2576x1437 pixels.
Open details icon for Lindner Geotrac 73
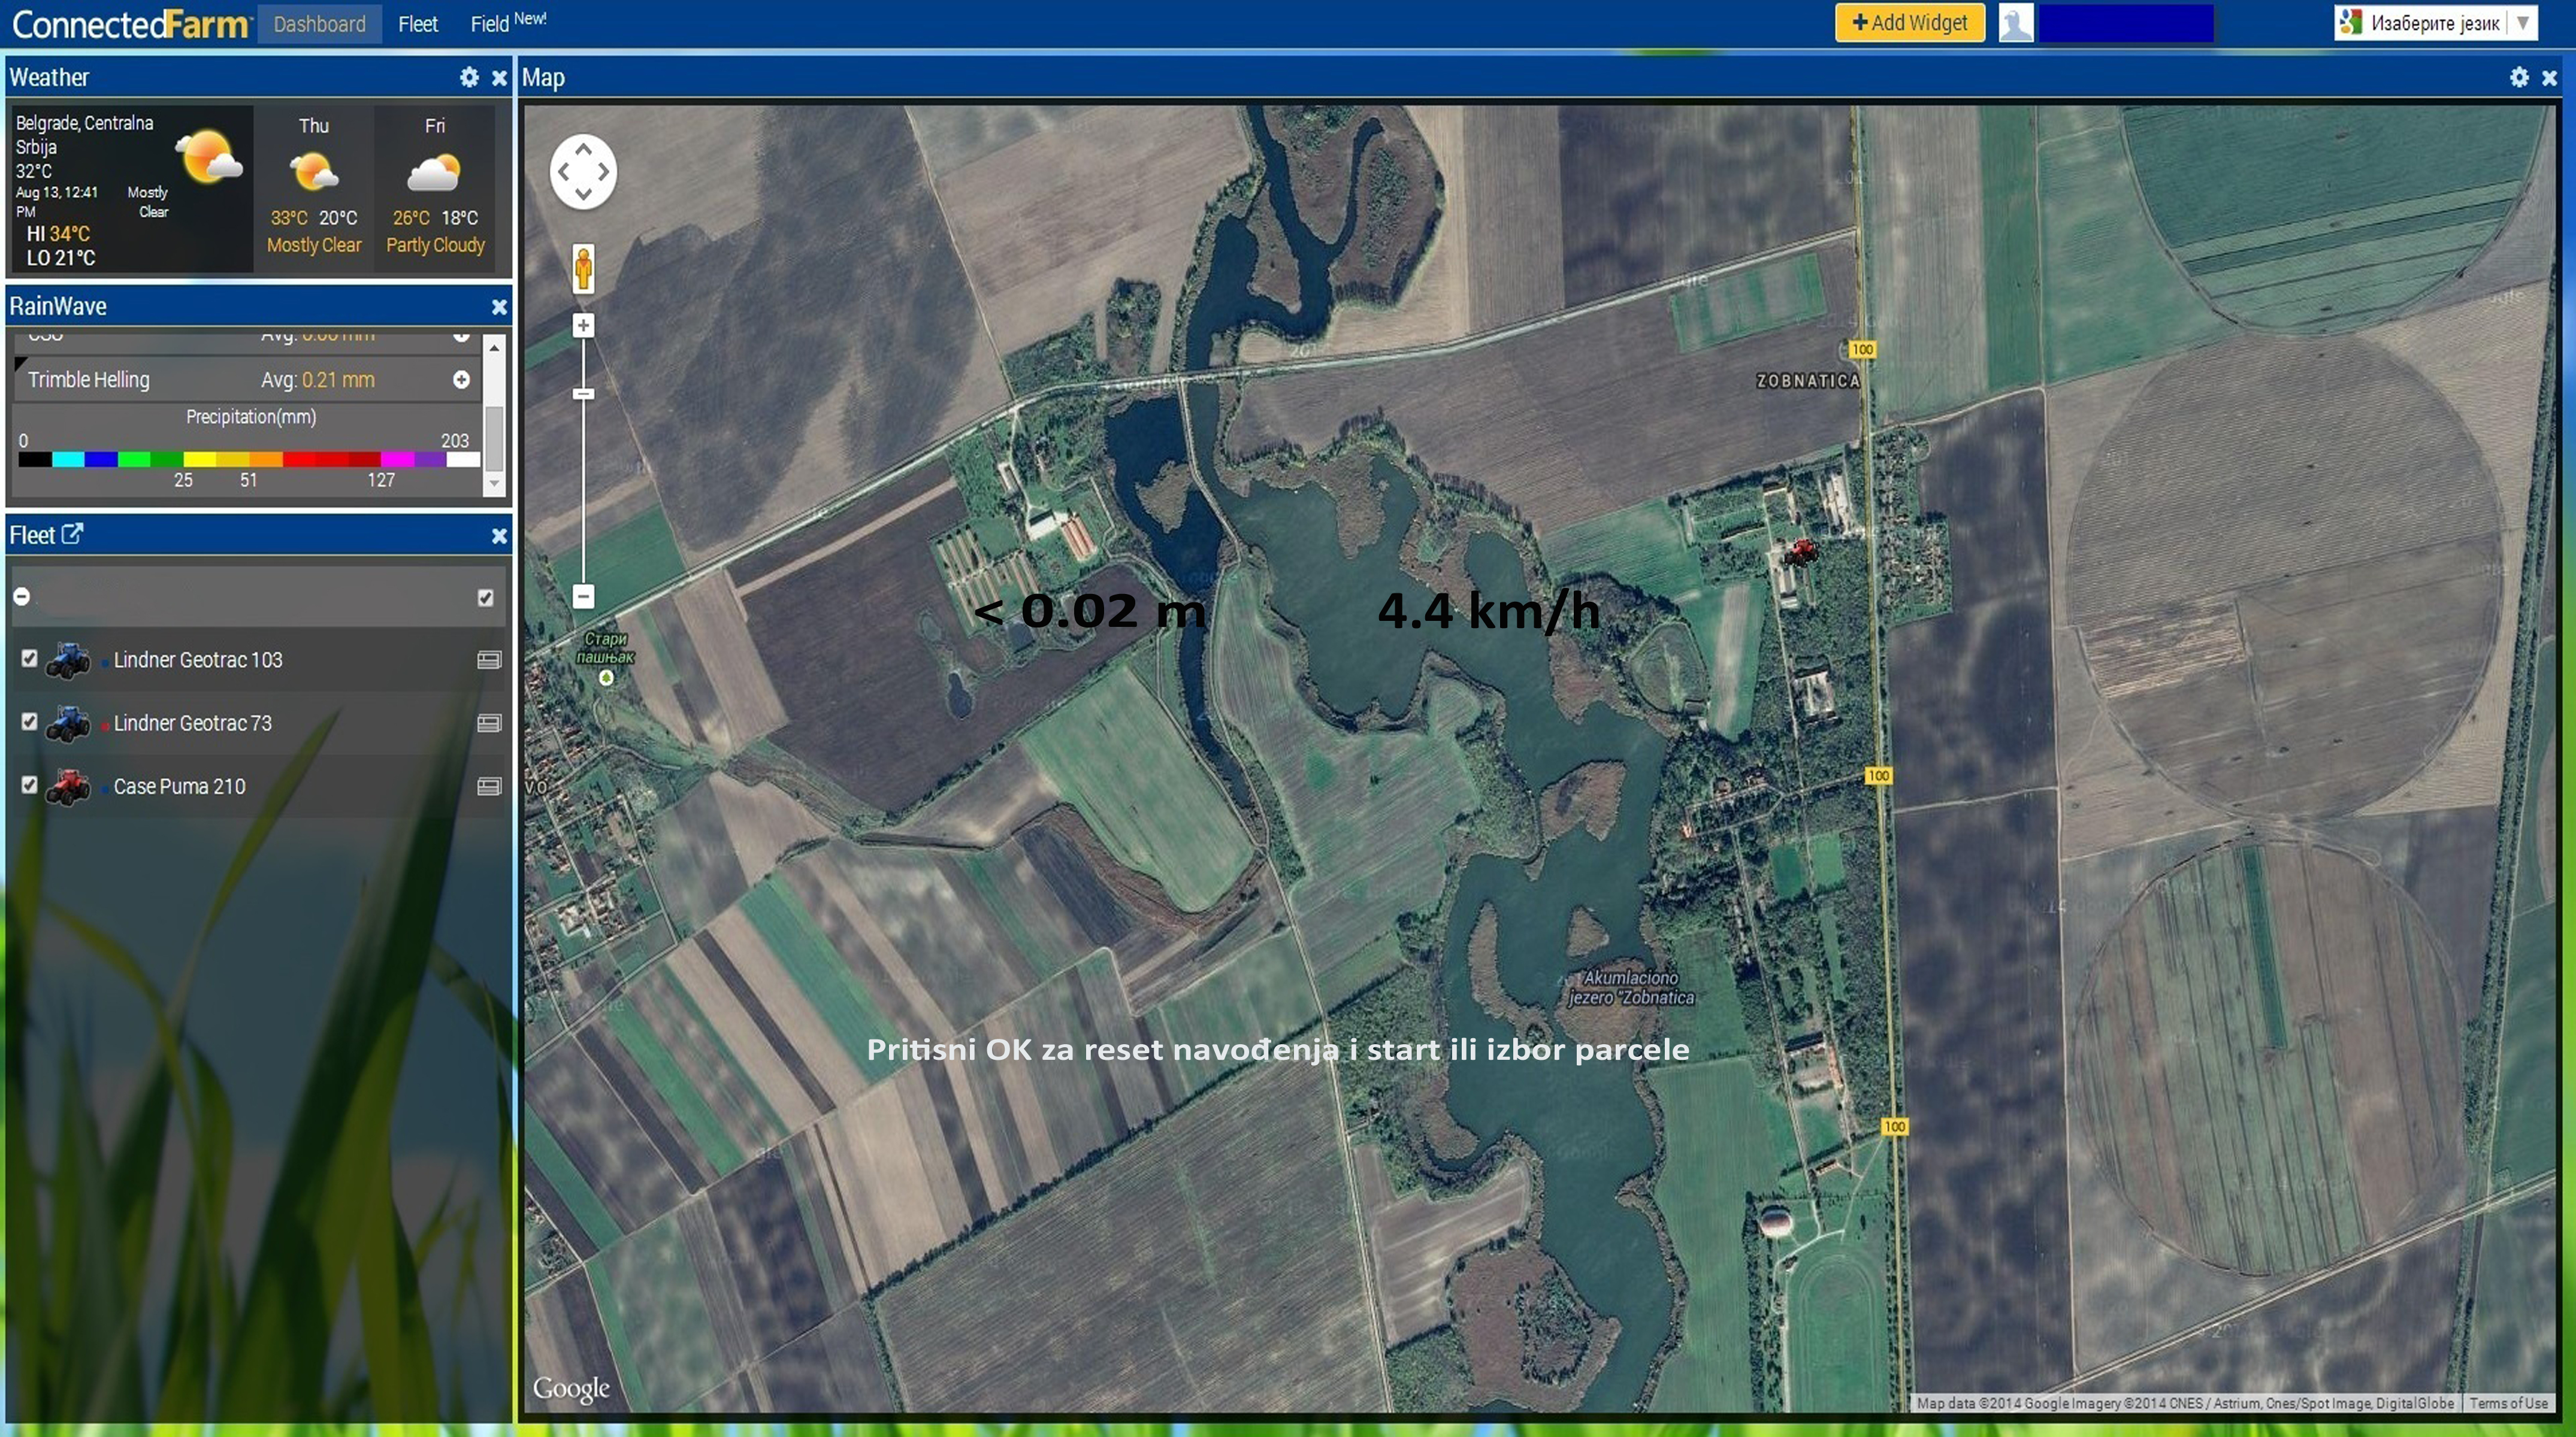coord(489,723)
